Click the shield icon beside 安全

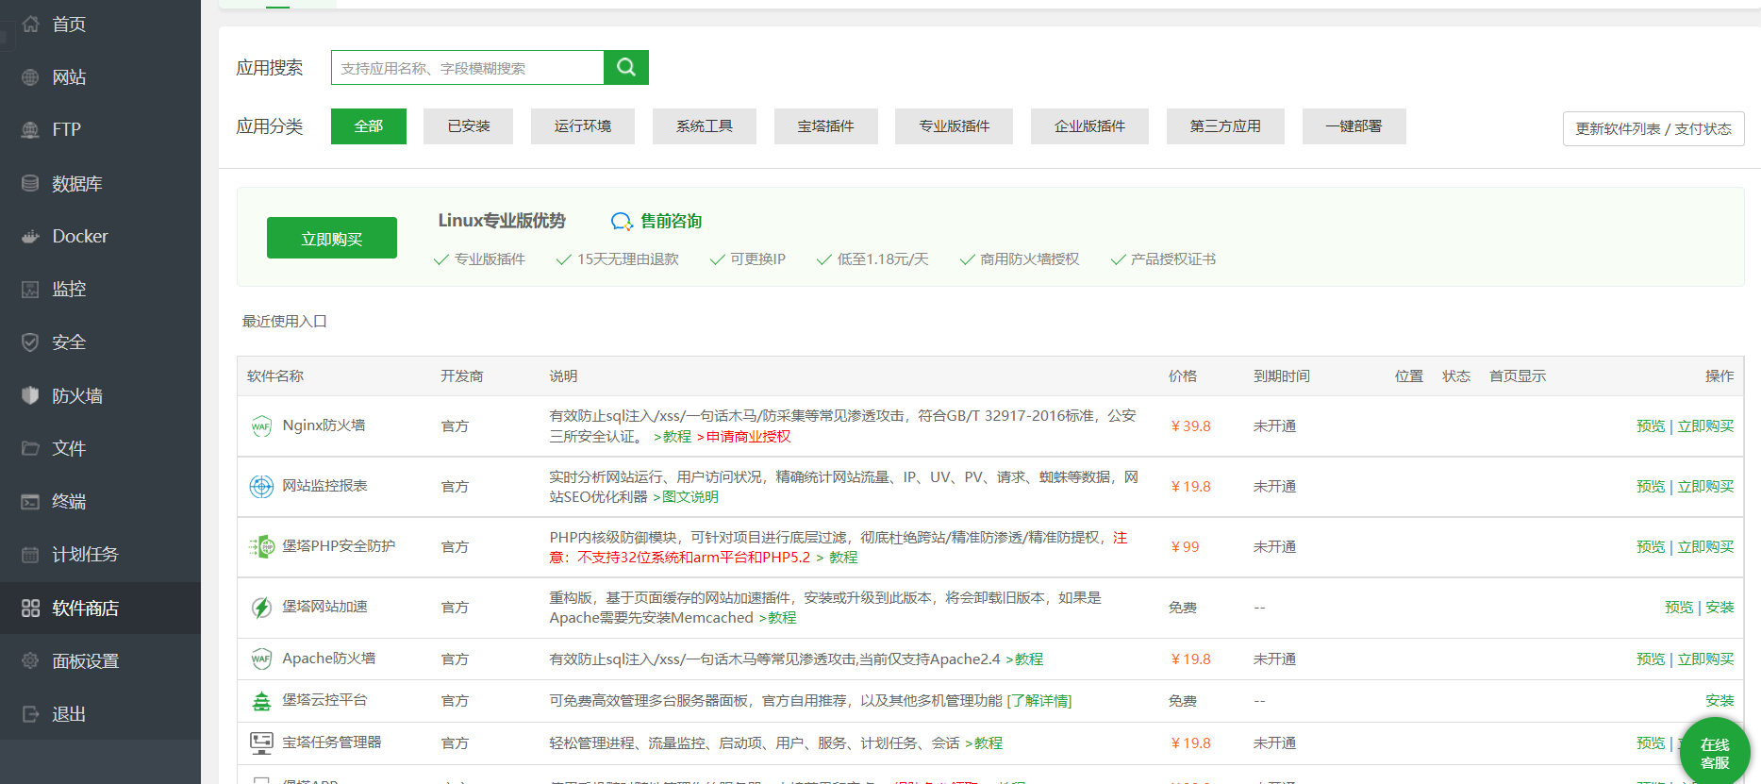30,342
